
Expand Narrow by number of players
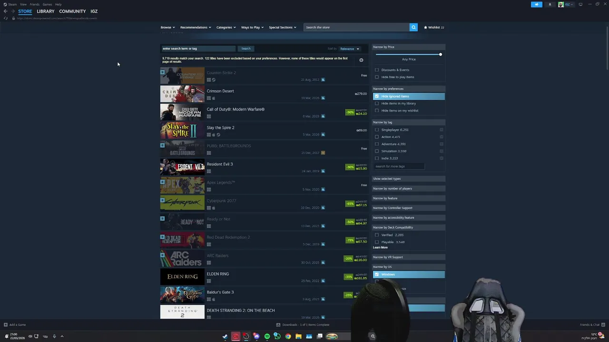[x=409, y=189]
